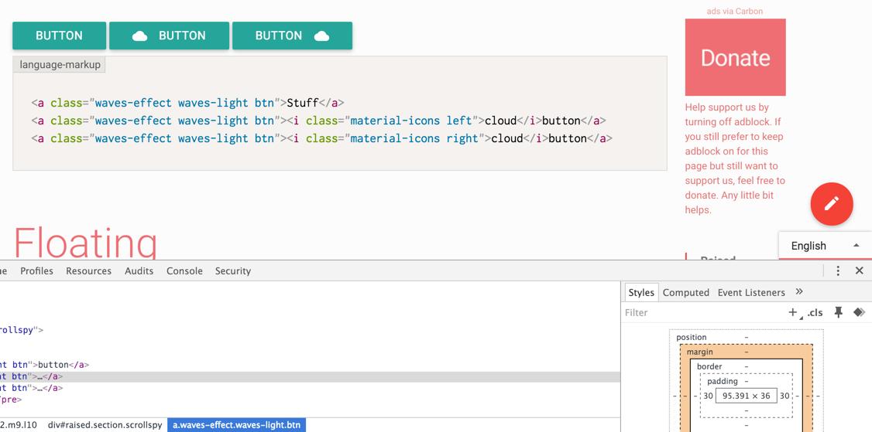This screenshot has width=872, height=432.
Task: Click the pink Donate ad banner
Action: tap(735, 58)
